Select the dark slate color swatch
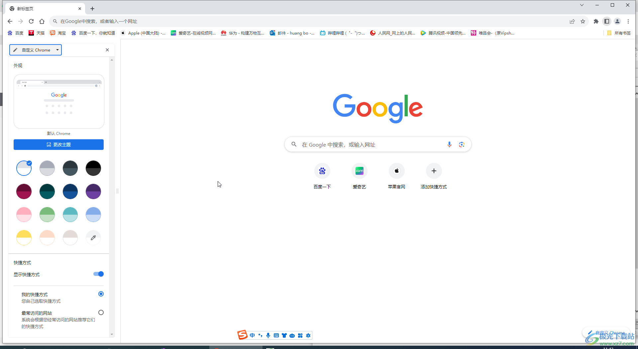 point(70,168)
